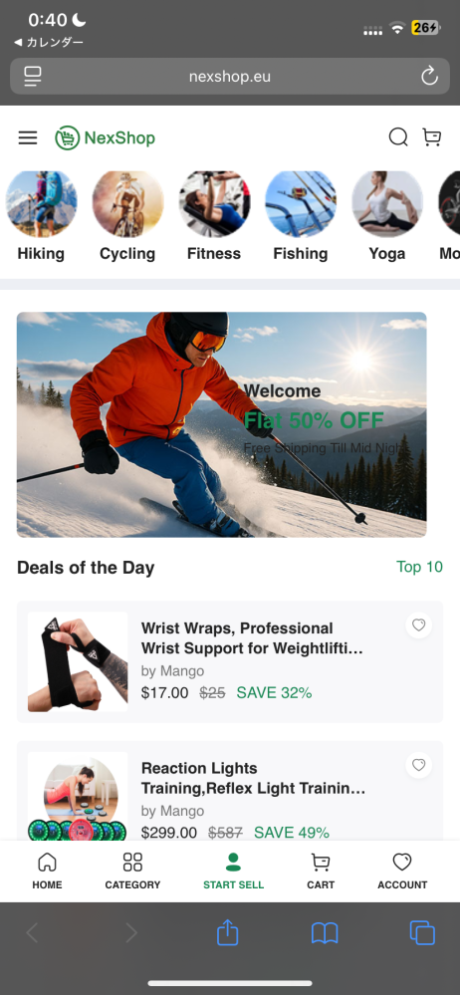The image size is (460, 995).
Task: Open the ACCOUNT tab
Action: point(402,871)
